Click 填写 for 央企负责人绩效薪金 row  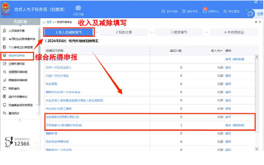tap(228, 100)
